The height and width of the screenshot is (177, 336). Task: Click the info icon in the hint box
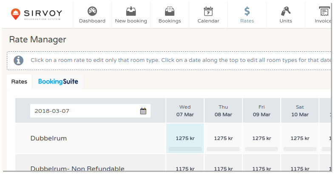pos(18,61)
